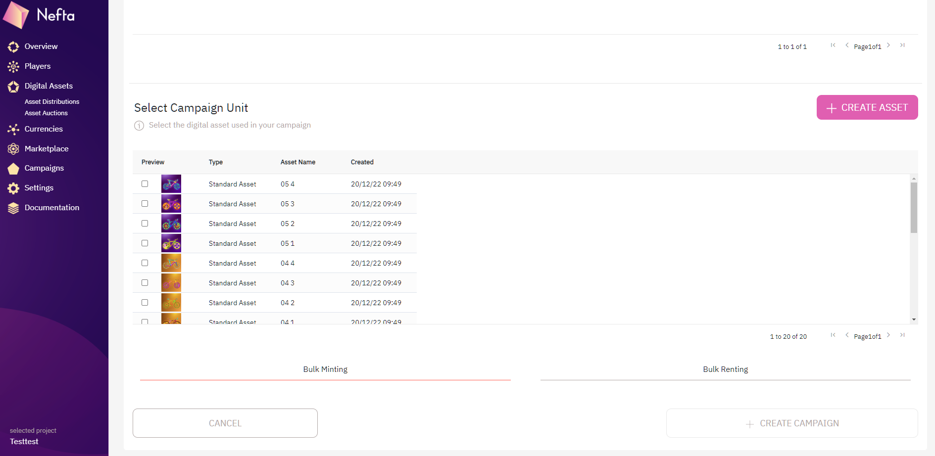Open the 05 3 bike thumbnail
The image size is (935, 456).
171,204
